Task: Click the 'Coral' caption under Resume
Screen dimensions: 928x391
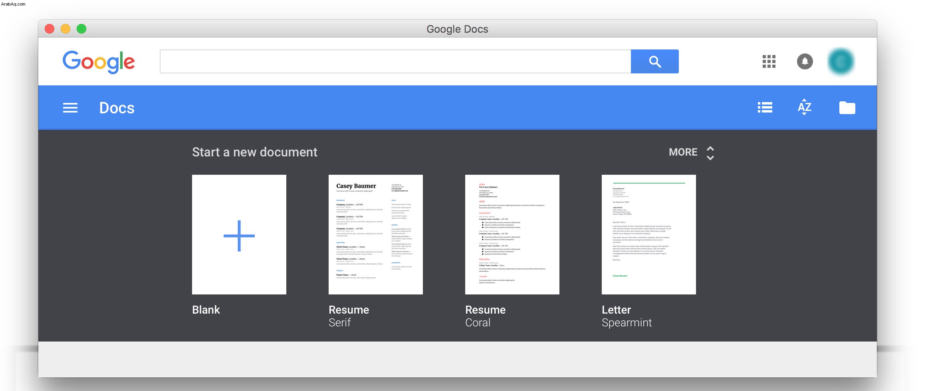Action: point(478,322)
